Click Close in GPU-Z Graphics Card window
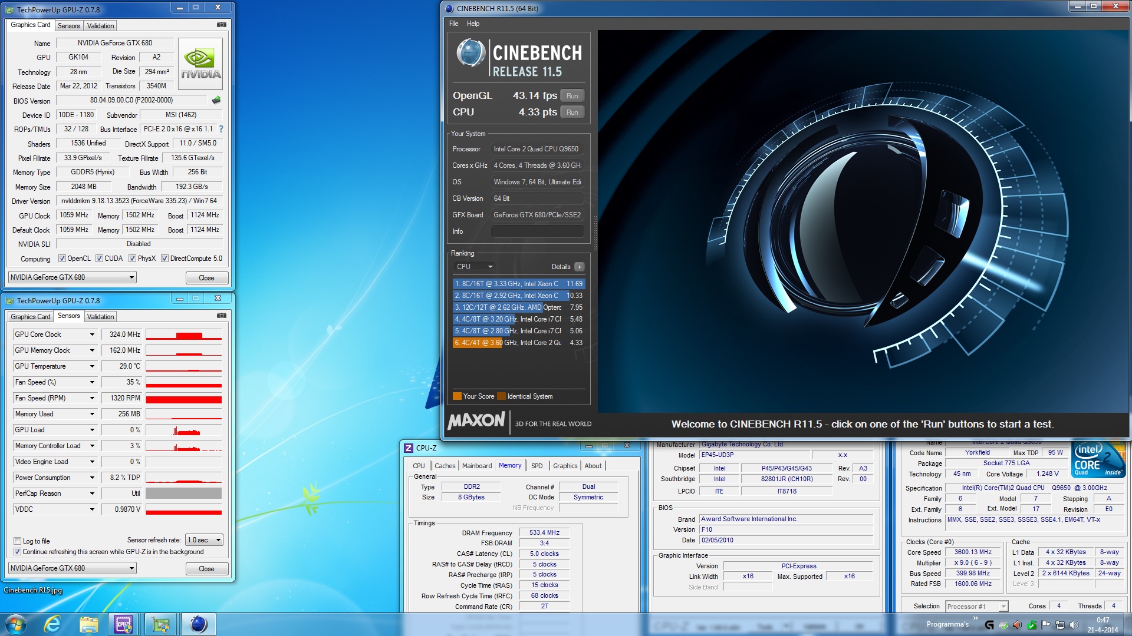This screenshot has height=636, width=1132. point(206,278)
